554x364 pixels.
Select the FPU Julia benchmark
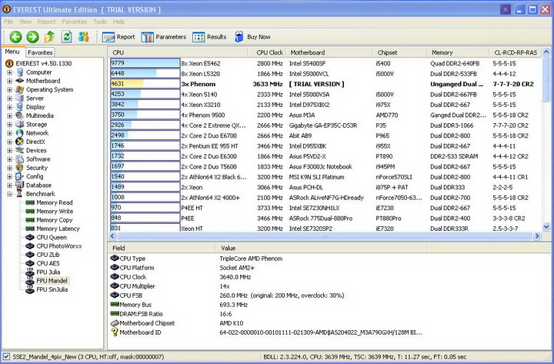point(48,272)
